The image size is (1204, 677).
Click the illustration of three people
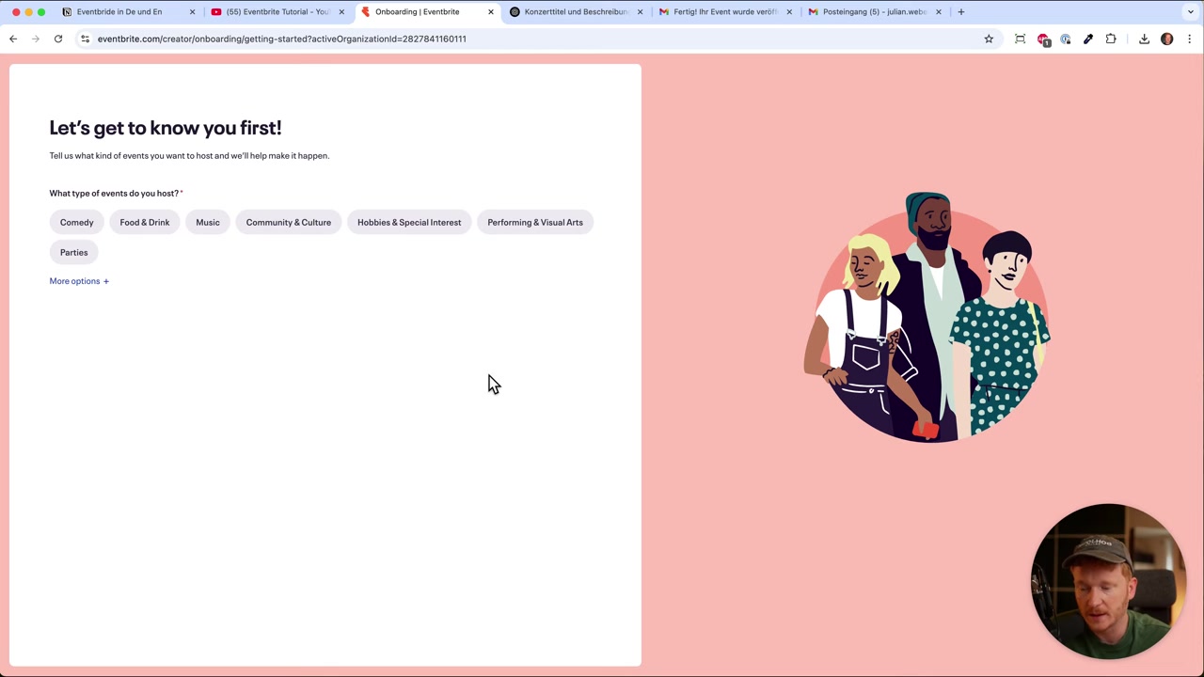[x=927, y=317]
